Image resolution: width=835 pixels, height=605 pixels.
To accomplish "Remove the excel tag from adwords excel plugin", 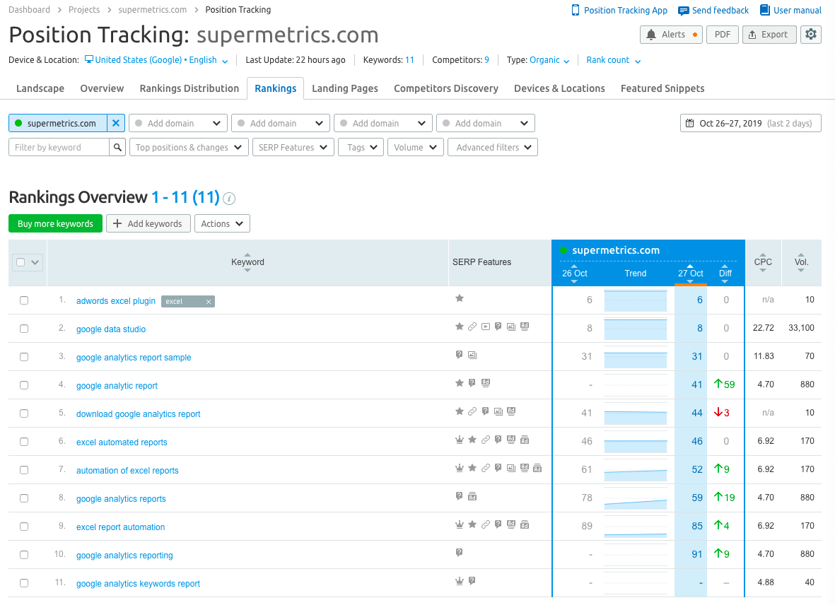I will point(209,302).
